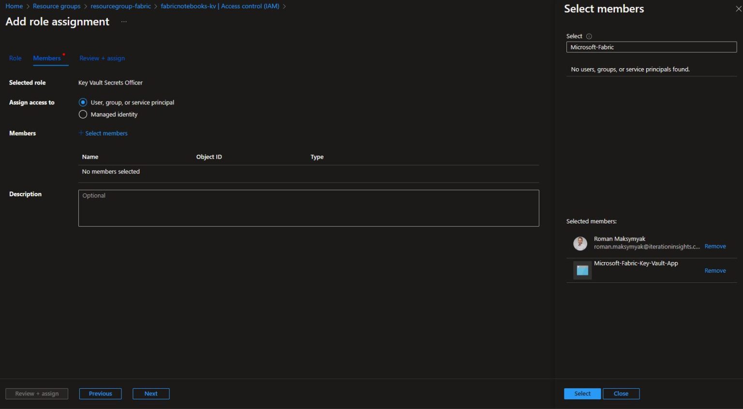Click the optional Description text box
This screenshot has height=409, width=743.
click(308, 208)
